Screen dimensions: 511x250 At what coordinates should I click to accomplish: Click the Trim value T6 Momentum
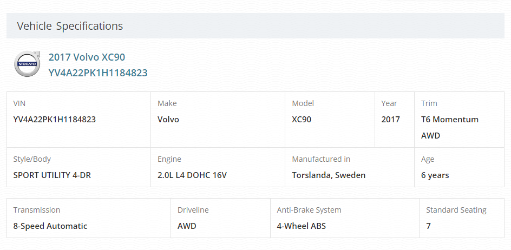point(450,119)
